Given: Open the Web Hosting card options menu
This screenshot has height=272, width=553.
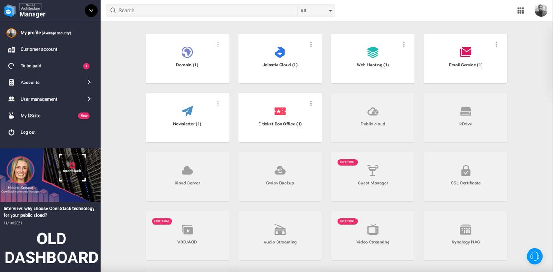Looking at the screenshot, I should click(404, 45).
